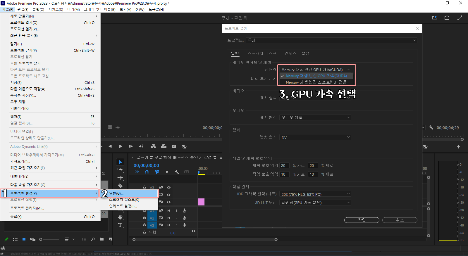Viewport: 468px width, 256px height.
Task: Open the timeline captions CC button
Action: click(x=187, y=172)
